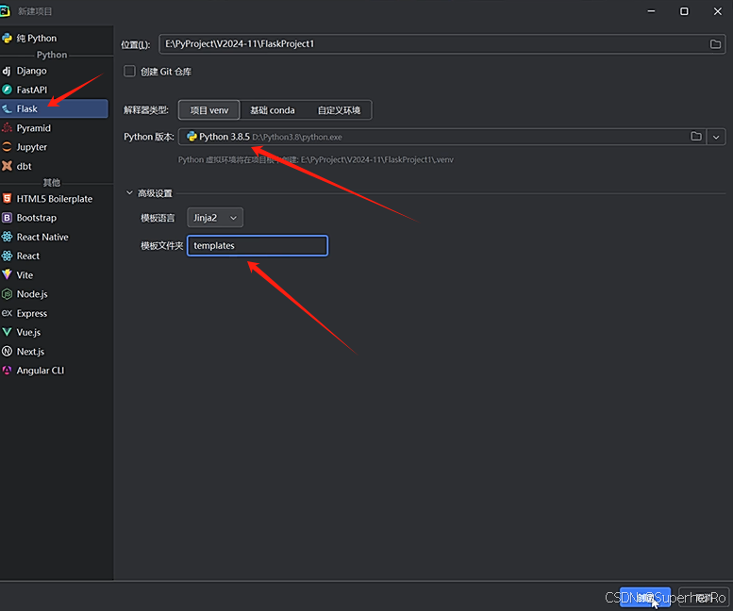This screenshot has width=733, height=611.
Task: Switch to the custom environment tab
Action: point(339,110)
